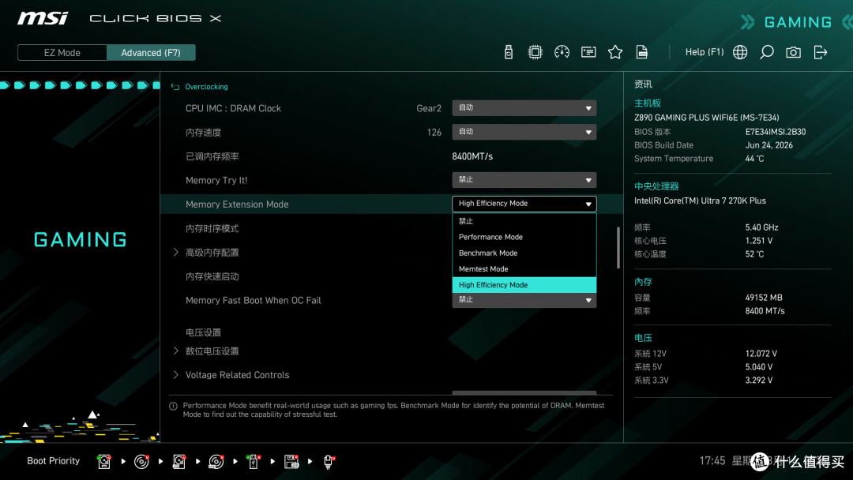
Task: Switch to Advanced (F7) tab
Action: [151, 53]
